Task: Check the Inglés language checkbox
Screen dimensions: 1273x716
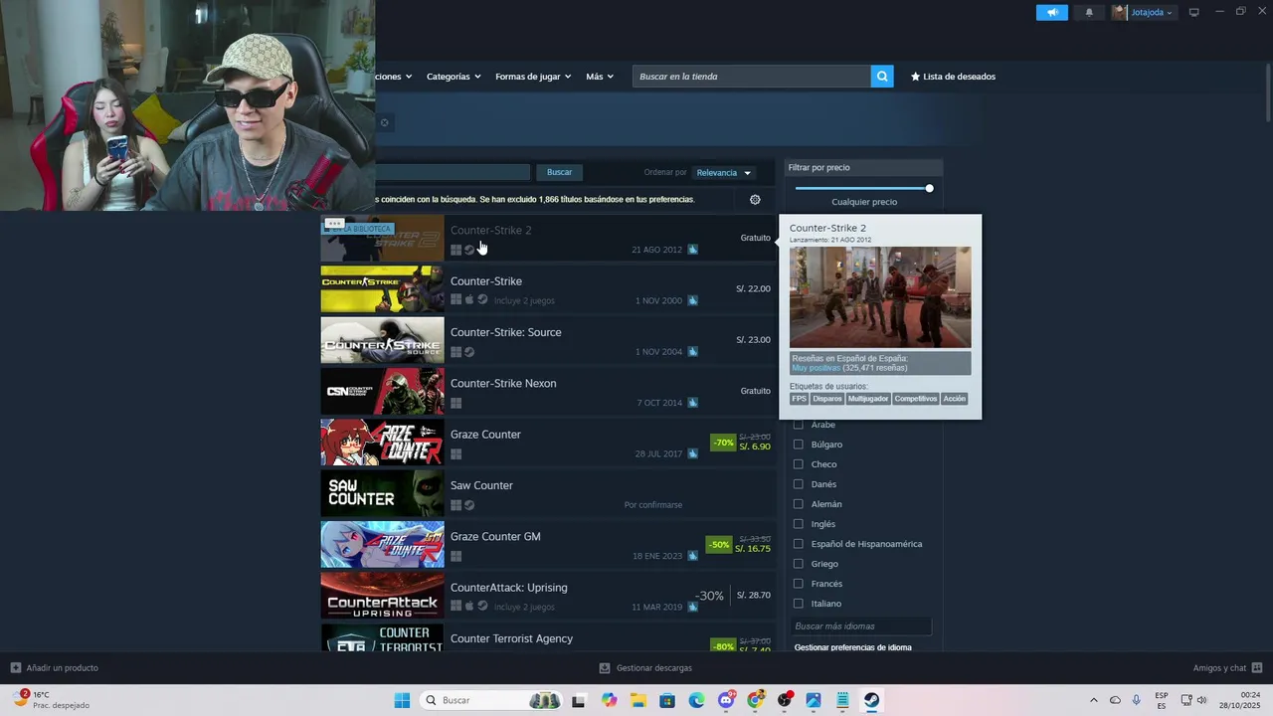Action: point(798,524)
